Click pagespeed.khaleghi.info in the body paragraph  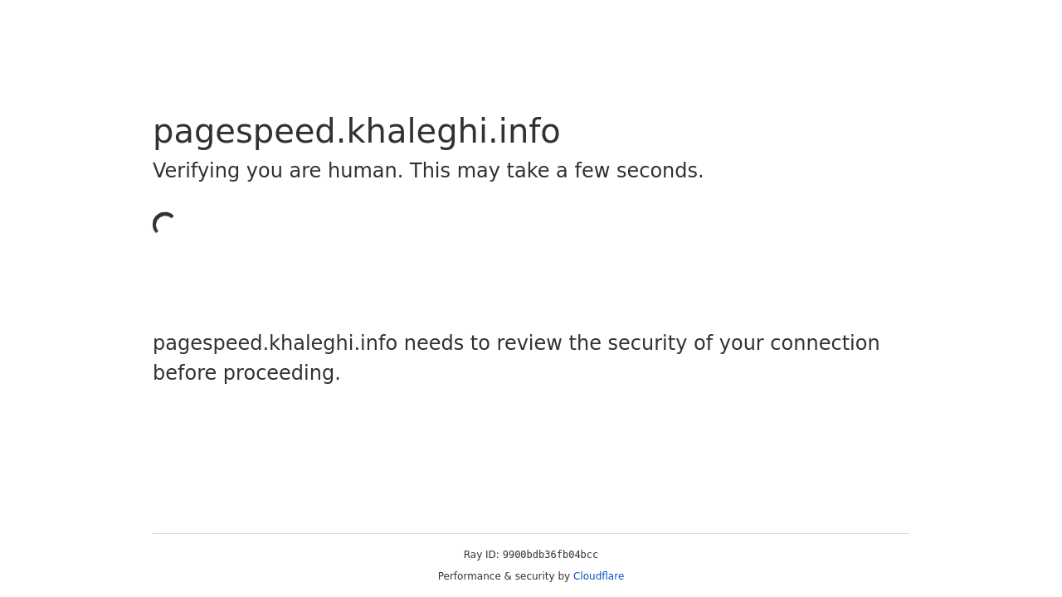(275, 343)
